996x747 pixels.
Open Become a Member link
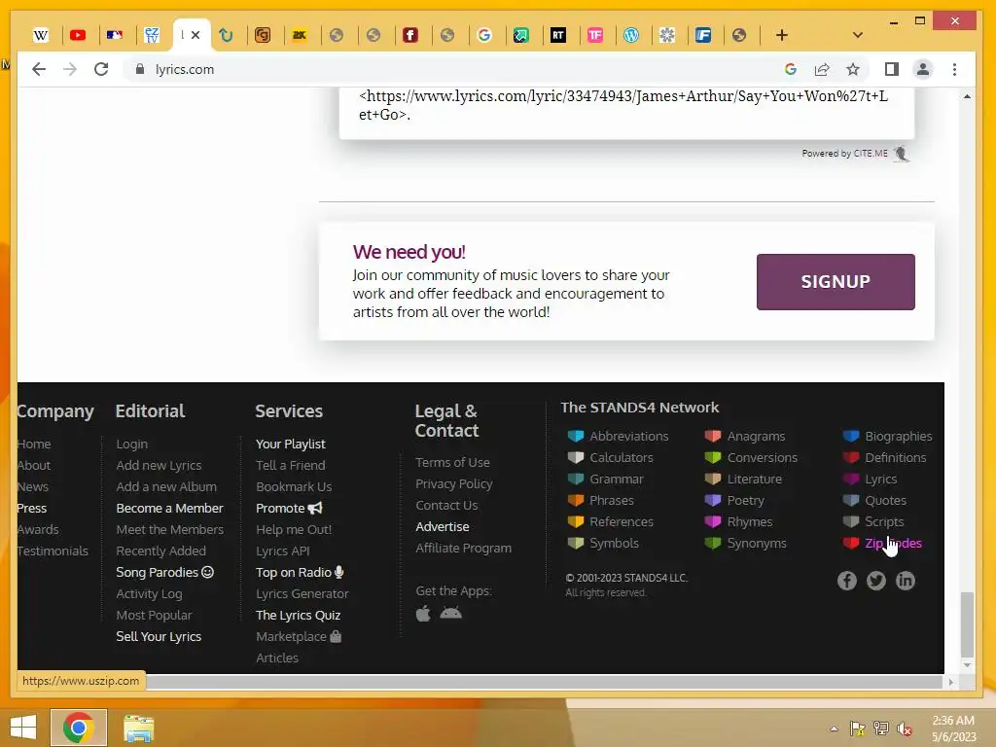(x=169, y=508)
